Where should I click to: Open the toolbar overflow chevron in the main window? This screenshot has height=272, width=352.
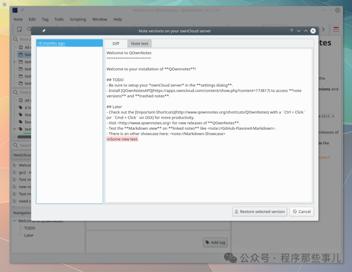[x=323, y=29]
